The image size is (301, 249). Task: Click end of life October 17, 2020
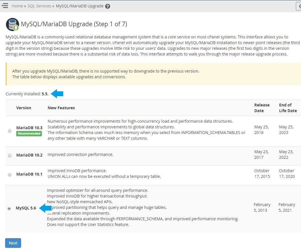pyautogui.click(x=287, y=174)
